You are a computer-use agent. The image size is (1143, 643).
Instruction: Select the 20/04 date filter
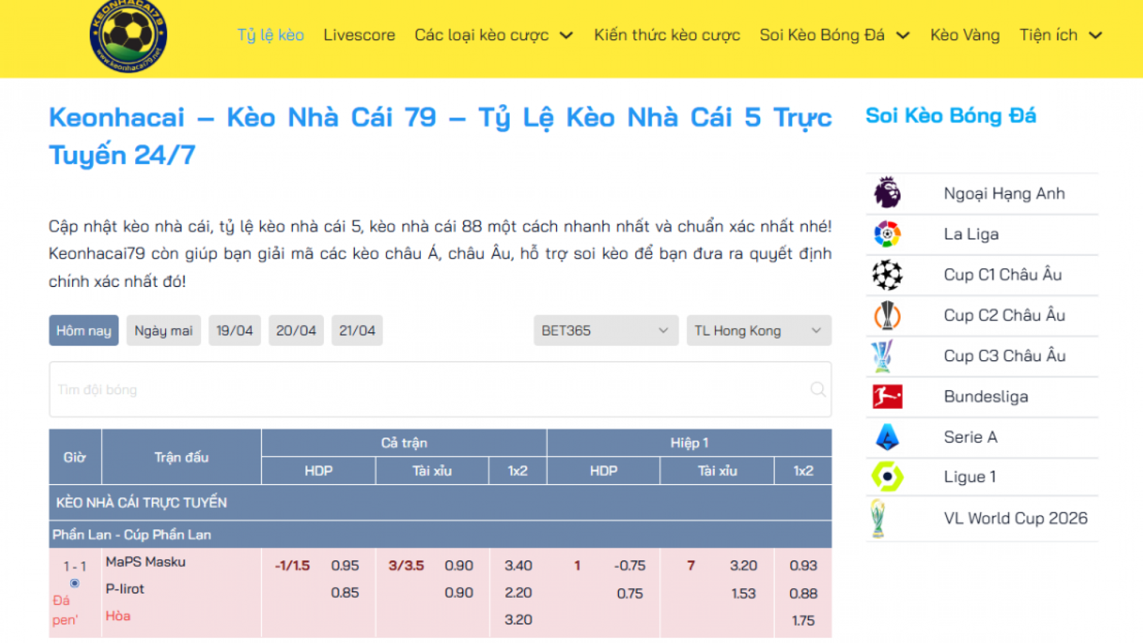click(296, 330)
